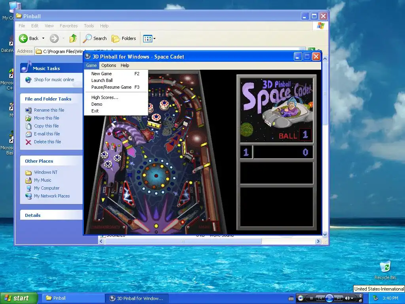Toggle the Folders pane button
This screenshot has height=304, width=405.
pyautogui.click(x=124, y=38)
